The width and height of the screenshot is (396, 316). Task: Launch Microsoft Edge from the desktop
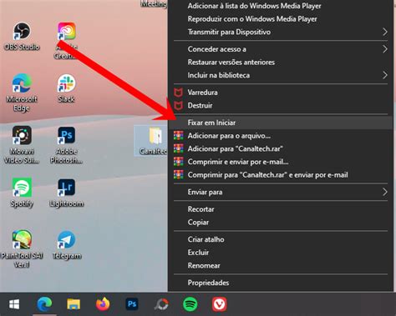(22, 93)
